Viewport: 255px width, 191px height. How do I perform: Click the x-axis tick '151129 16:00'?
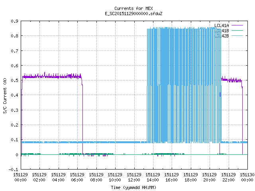pyautogui.click(x=172, y=177)
